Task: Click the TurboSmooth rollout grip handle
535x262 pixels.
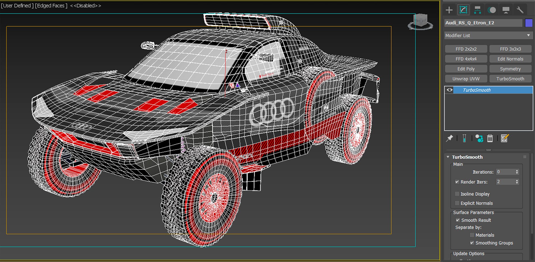Action: coord(525,157)
